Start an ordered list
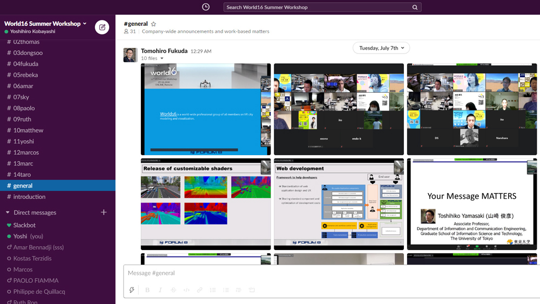 coord(213,290)
